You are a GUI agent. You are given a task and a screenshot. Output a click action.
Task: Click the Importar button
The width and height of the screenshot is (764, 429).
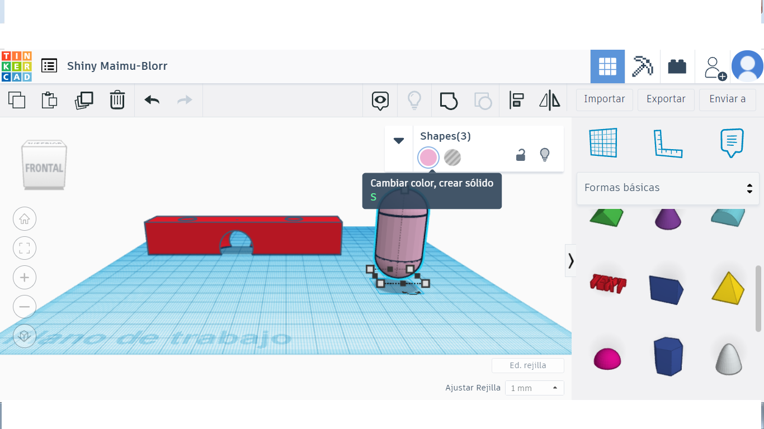point(605,99)
